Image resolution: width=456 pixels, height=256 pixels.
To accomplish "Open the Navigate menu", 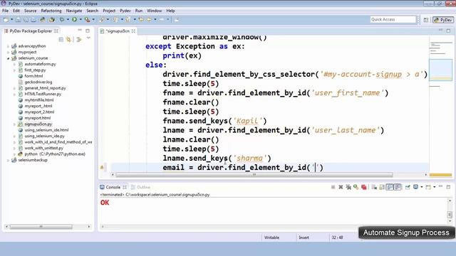I will tap(74, 11).
